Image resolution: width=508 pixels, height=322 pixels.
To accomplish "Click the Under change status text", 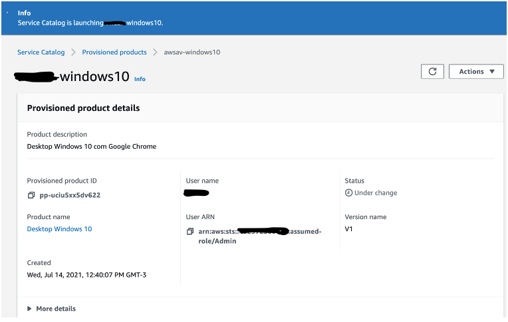I will 376,193.
